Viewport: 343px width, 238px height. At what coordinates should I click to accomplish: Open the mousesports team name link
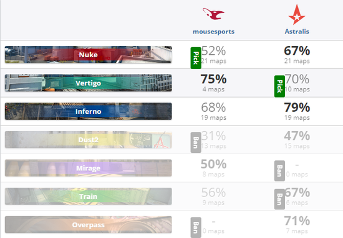click(213, 32)
